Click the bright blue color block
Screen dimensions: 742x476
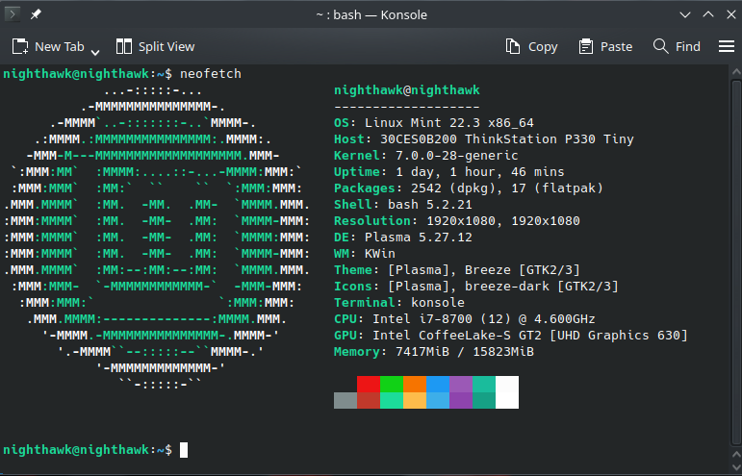pyautogui.click(x=438, y=384)
